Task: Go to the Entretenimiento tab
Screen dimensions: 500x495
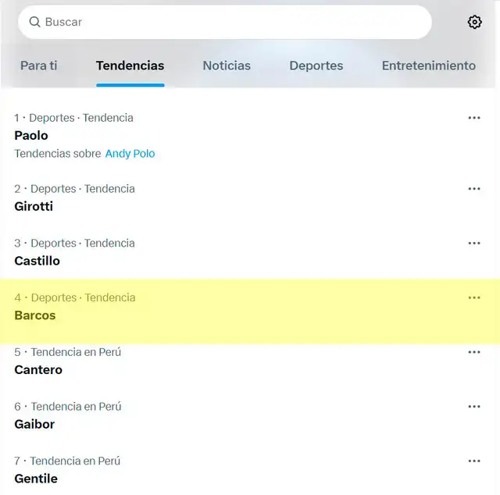Action: tap(428, 66)
